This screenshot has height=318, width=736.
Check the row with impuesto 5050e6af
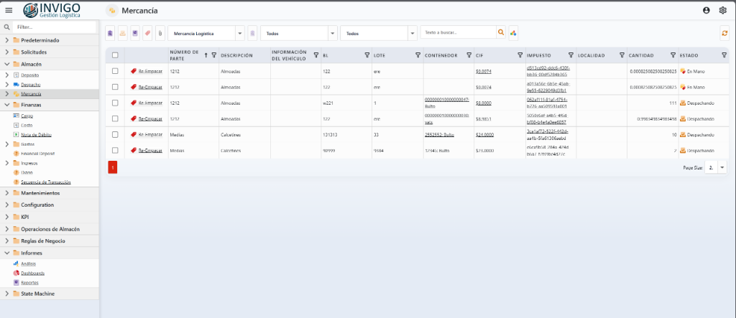point(115,118)
